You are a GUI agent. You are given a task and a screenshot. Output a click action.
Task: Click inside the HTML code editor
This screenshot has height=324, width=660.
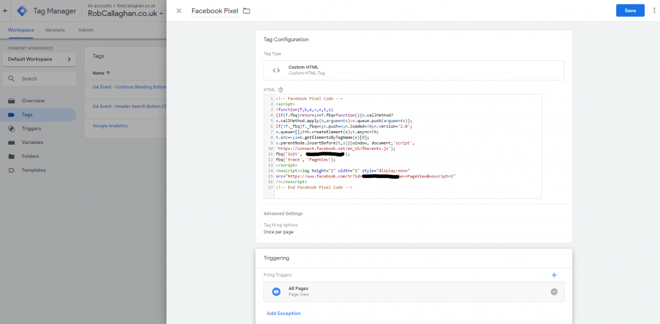point(403,146)
